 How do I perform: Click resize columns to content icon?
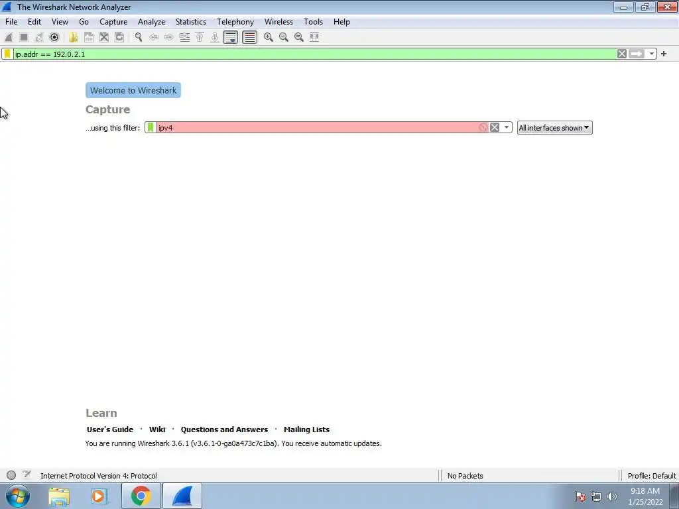(x=314, y=37)
